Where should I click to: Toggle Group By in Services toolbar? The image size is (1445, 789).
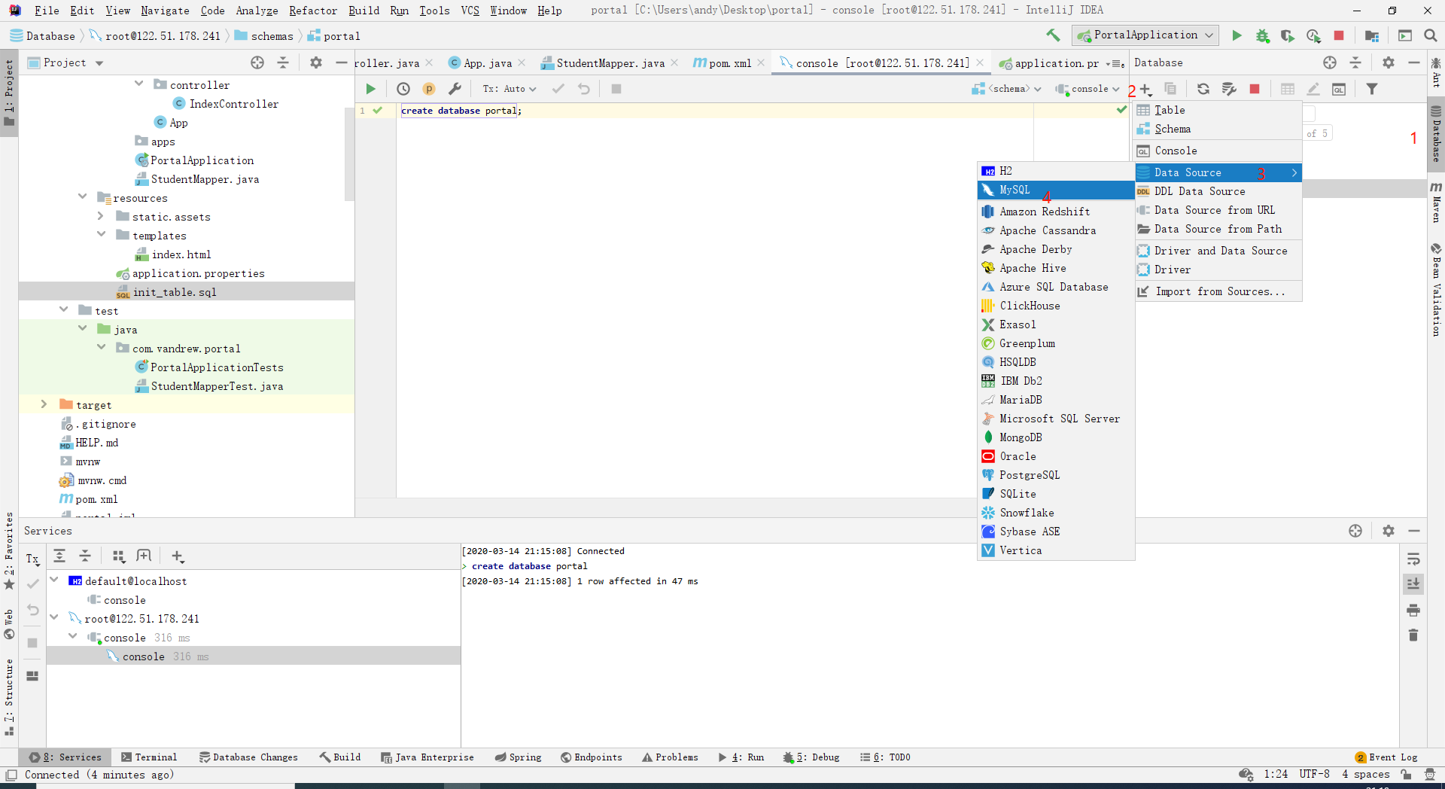tap(119, 556)
